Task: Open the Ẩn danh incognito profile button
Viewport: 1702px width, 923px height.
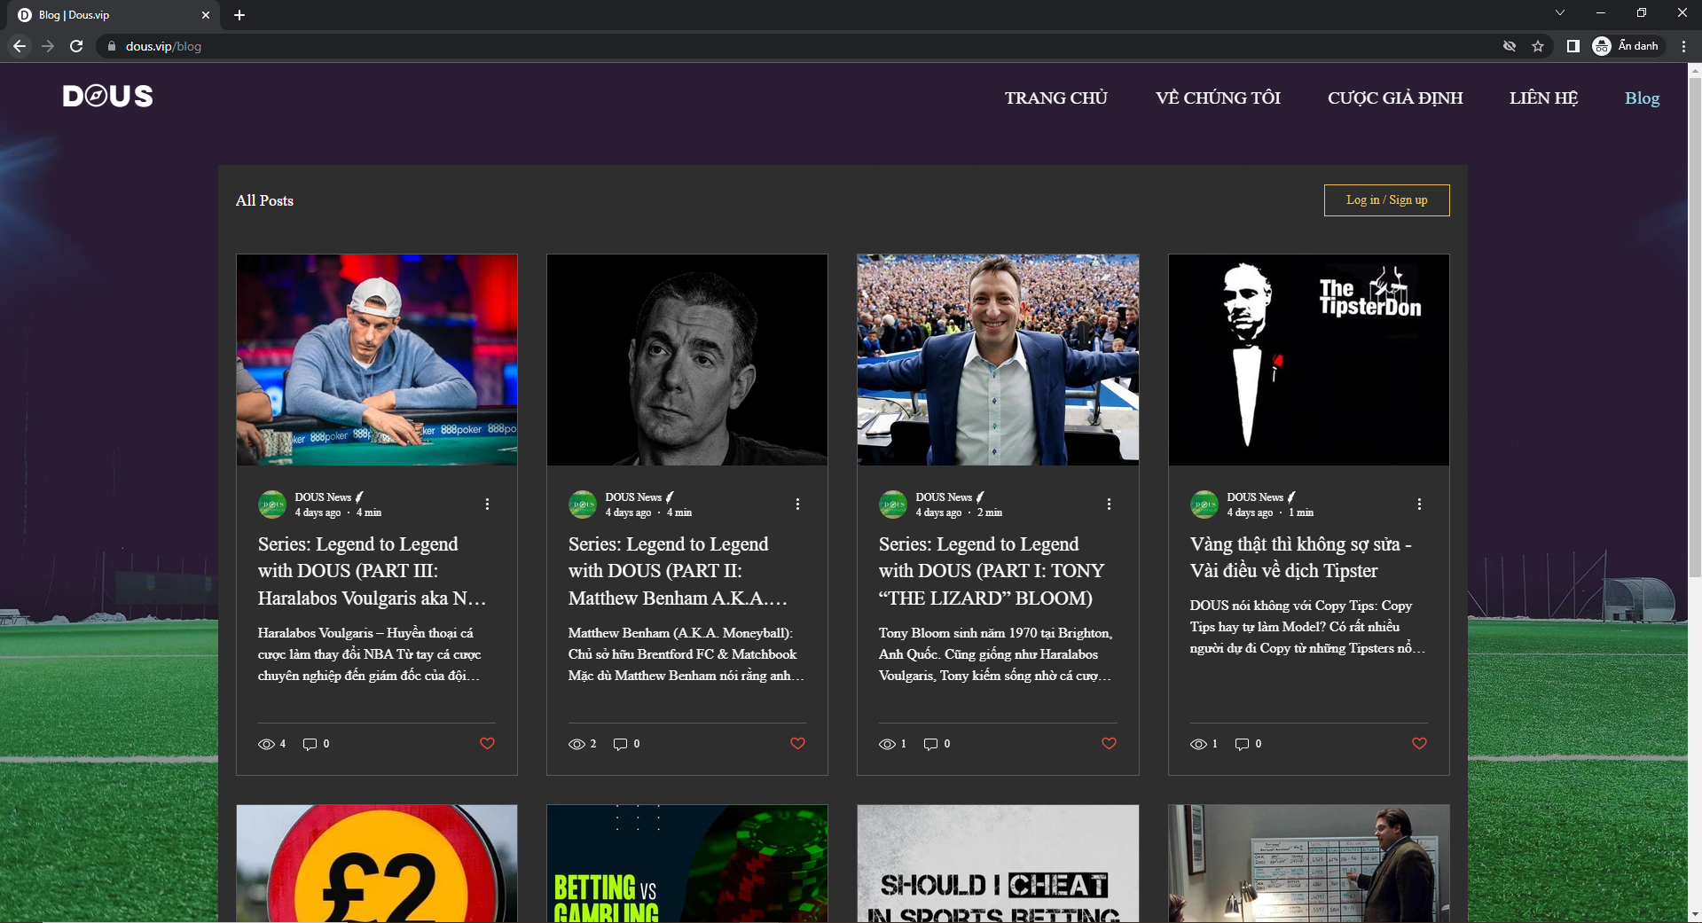Action: pyautogui.click(x=1627, y=46)
